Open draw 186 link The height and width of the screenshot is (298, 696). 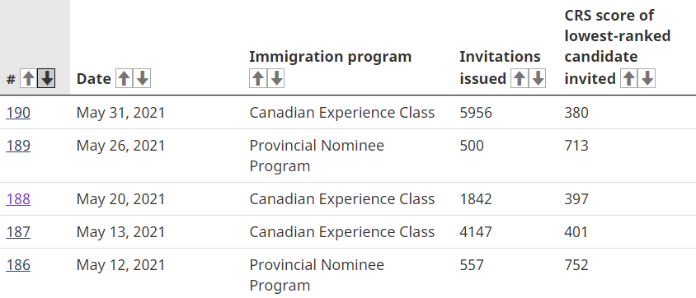click(x=18, y=265)
